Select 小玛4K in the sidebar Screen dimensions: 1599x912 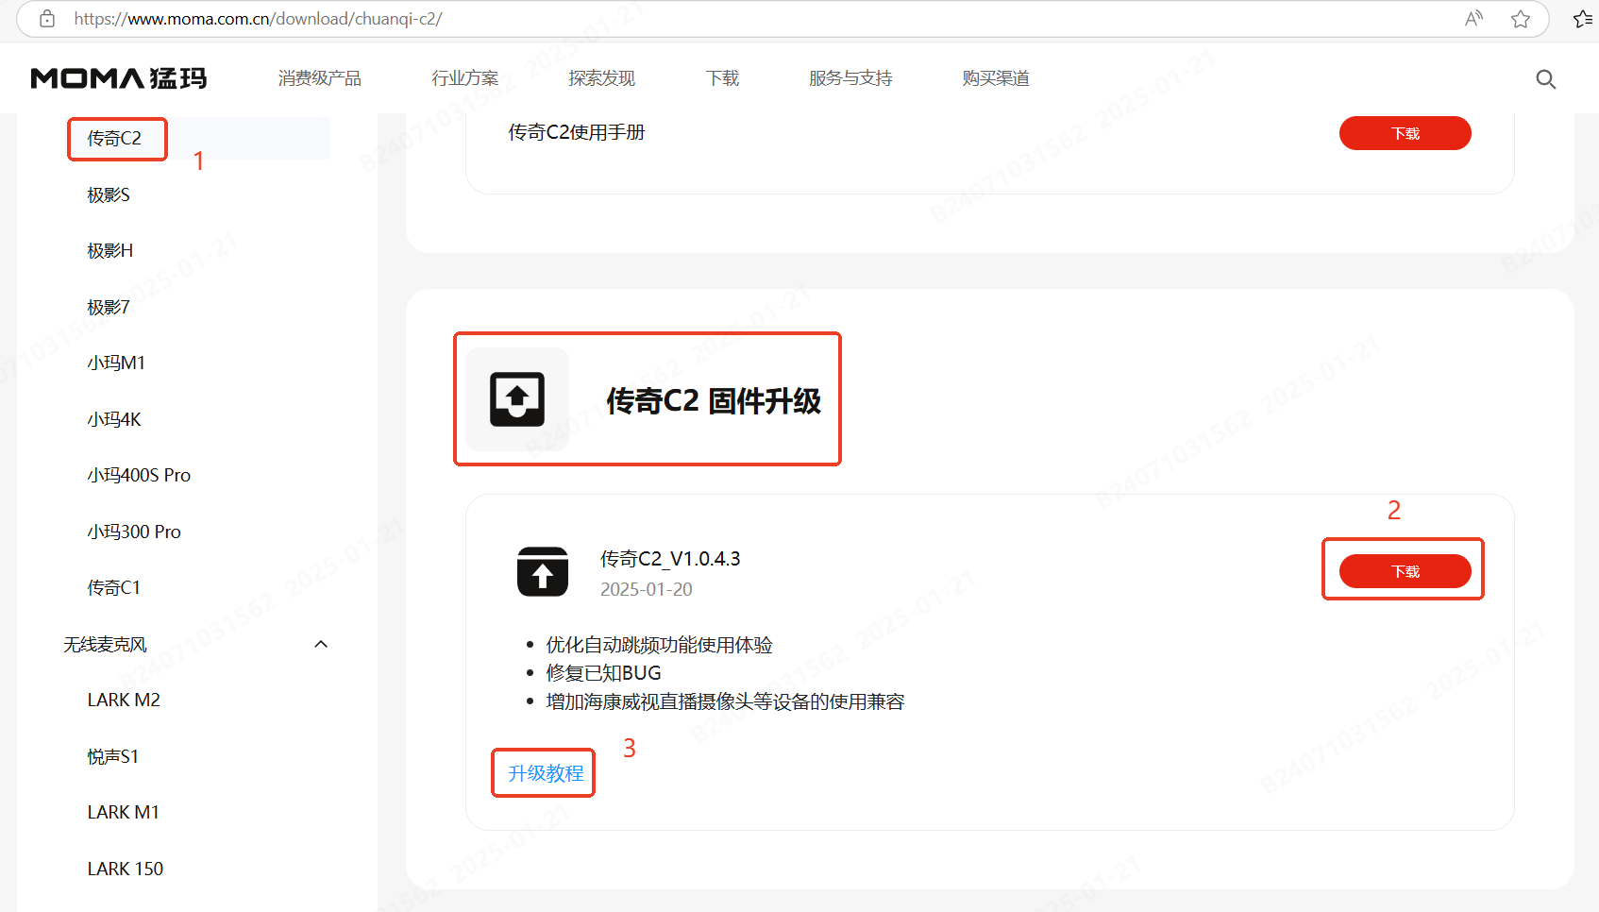click(114, 419)
